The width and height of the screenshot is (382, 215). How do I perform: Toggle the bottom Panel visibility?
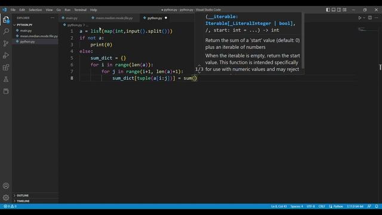[334, 10]
